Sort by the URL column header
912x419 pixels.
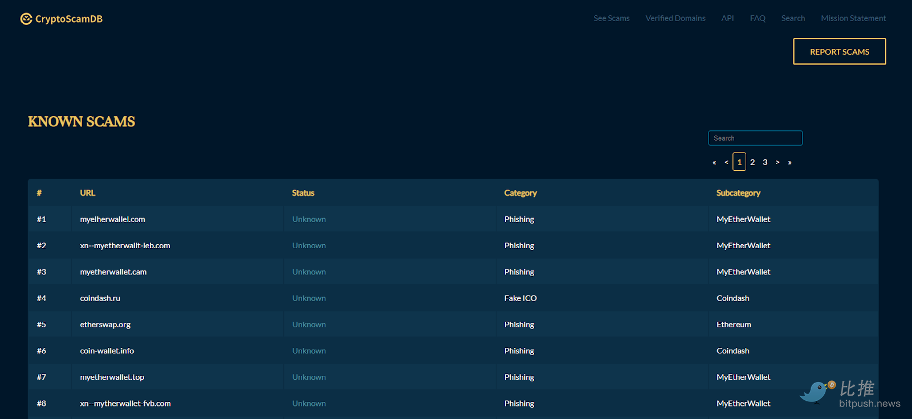(88, 193)
